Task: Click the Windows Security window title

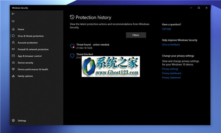Action: pyautogui.click(x=20, y=8)
